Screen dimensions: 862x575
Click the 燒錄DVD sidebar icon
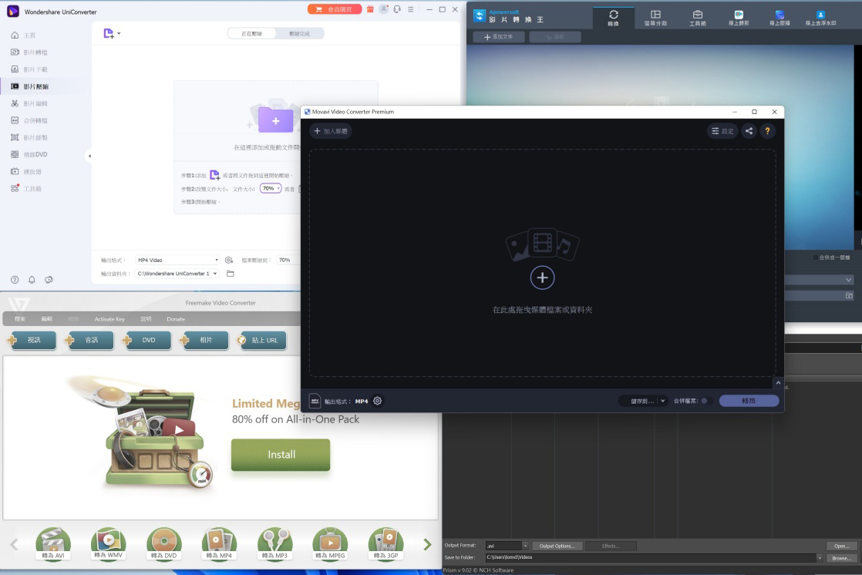click(x=15, y=154)
